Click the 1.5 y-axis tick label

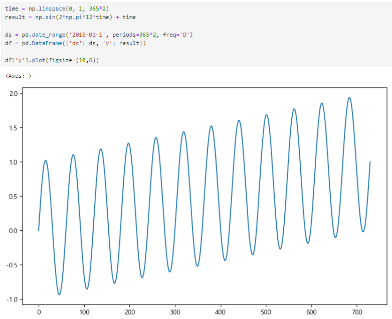click(x=14, y=128)
